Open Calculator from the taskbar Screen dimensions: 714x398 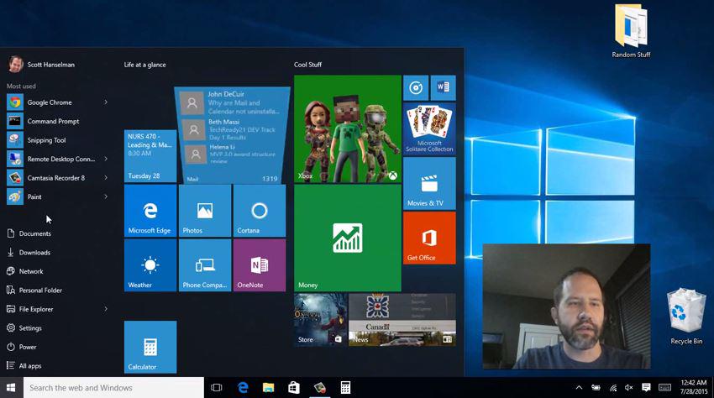click(345, 388)
